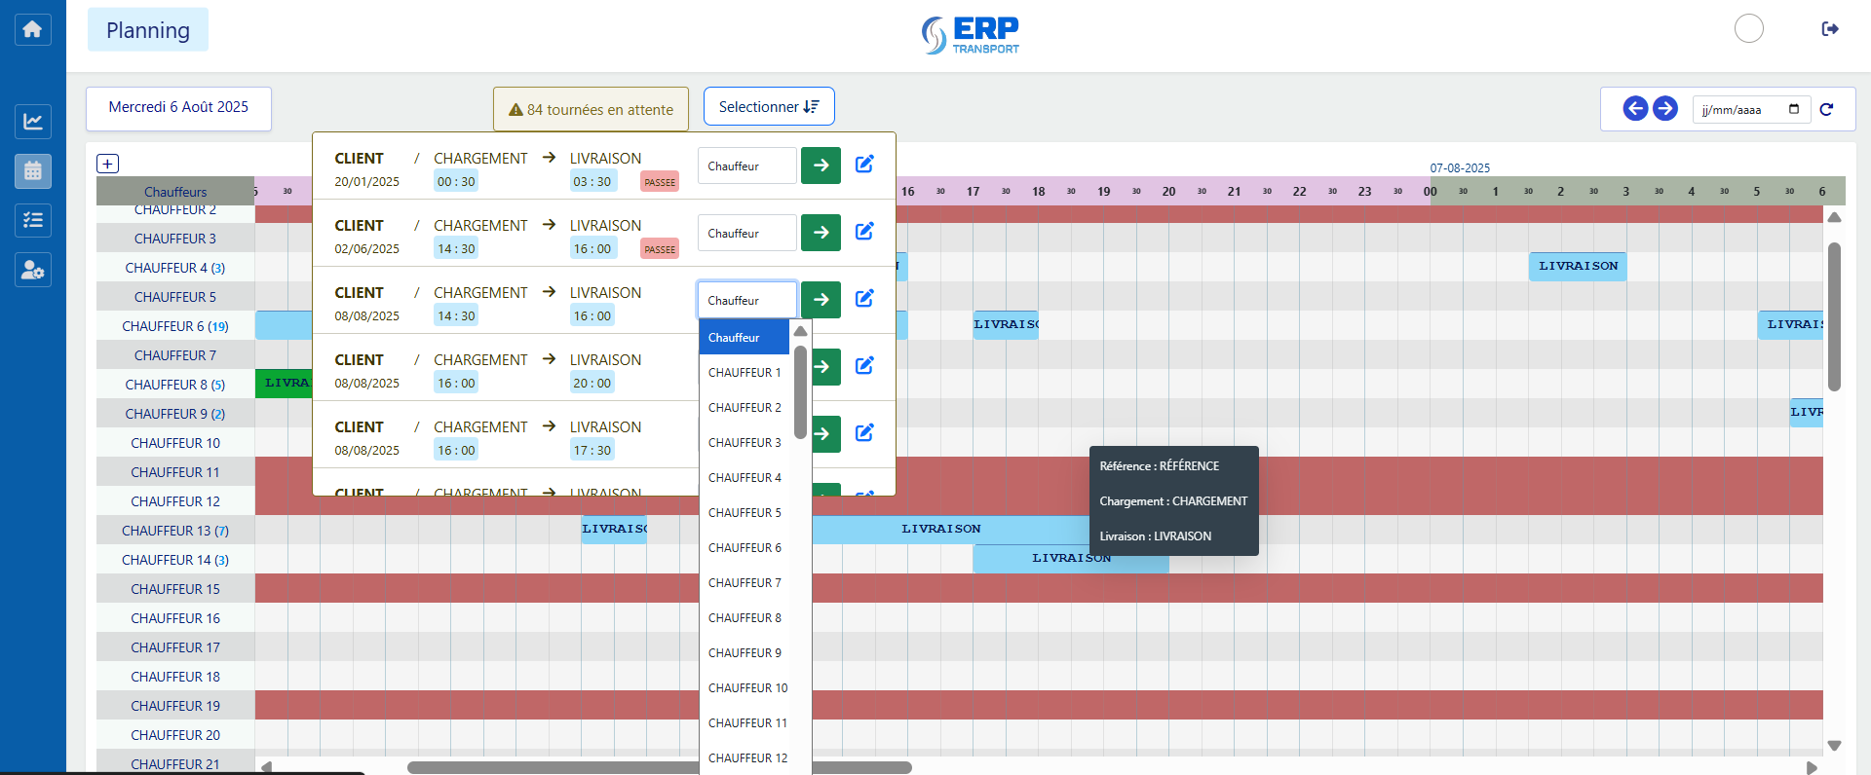Assign chauffeur to 02/06/2025 tour

pos(821,233)
